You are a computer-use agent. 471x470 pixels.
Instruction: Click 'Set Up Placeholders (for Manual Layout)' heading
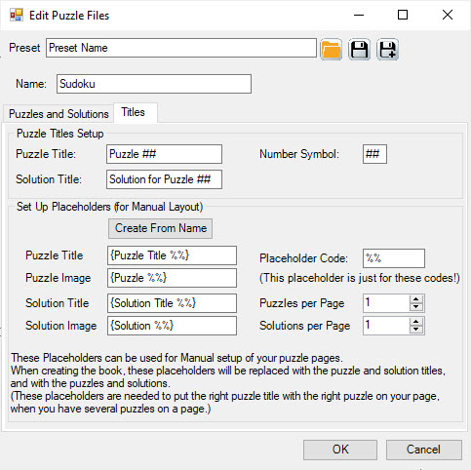pyautogui.click(x=110, y=207)
